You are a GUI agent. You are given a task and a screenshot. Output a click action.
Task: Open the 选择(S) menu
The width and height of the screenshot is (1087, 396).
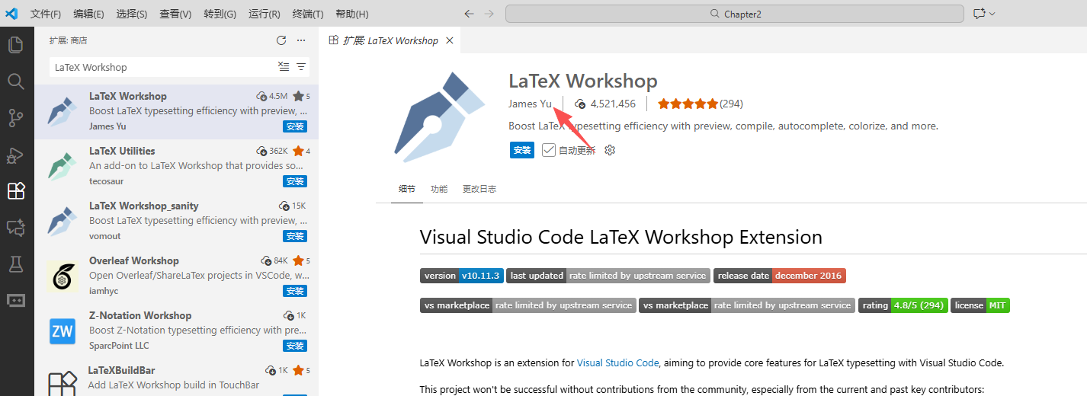click(x=132, y=14)
